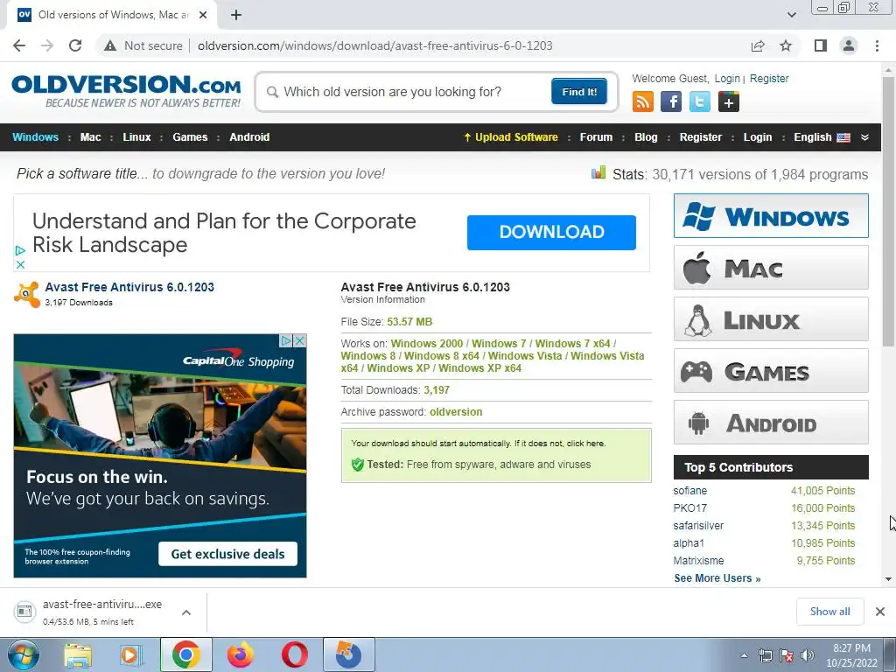Open the Chrome side panel icon
The height and width of the screenshot is (672, 896).
tap(821, 45)
